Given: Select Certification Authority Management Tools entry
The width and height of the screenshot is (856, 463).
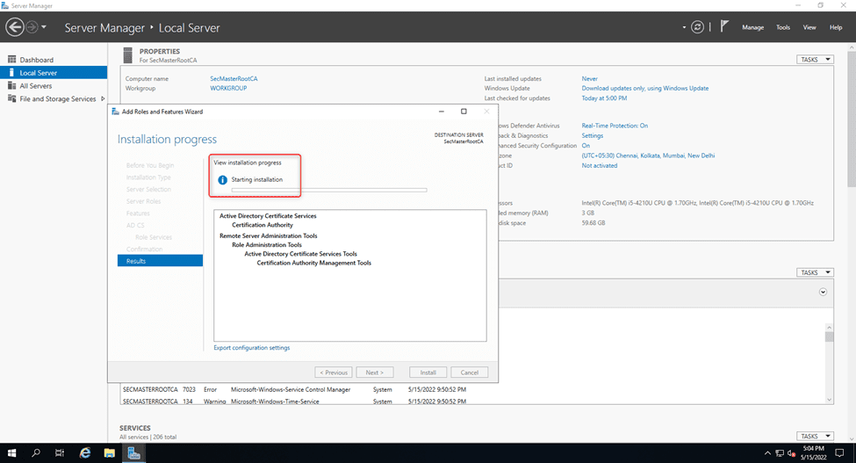Looking at the screenshot, I should [x=314, y=263].
